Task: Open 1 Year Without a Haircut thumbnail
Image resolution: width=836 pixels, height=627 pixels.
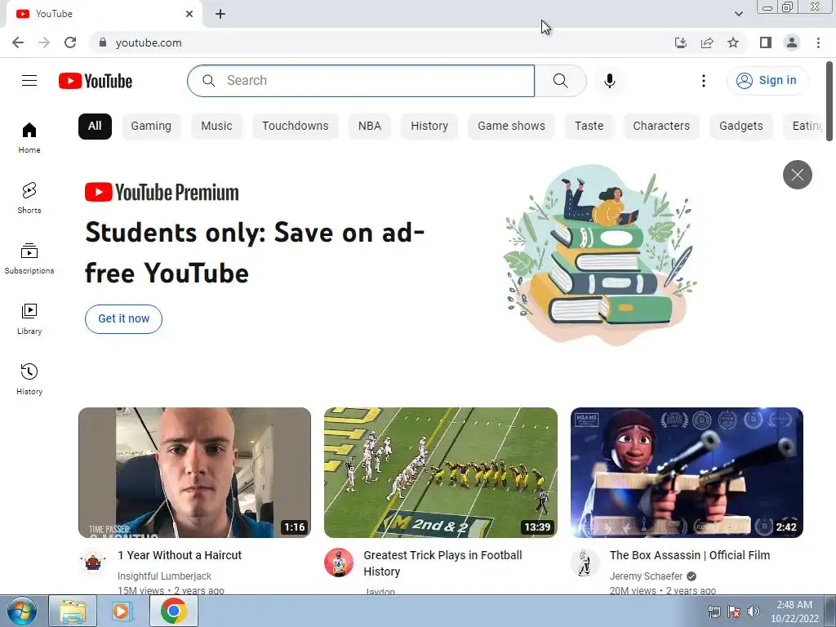Action: [194, 473]
